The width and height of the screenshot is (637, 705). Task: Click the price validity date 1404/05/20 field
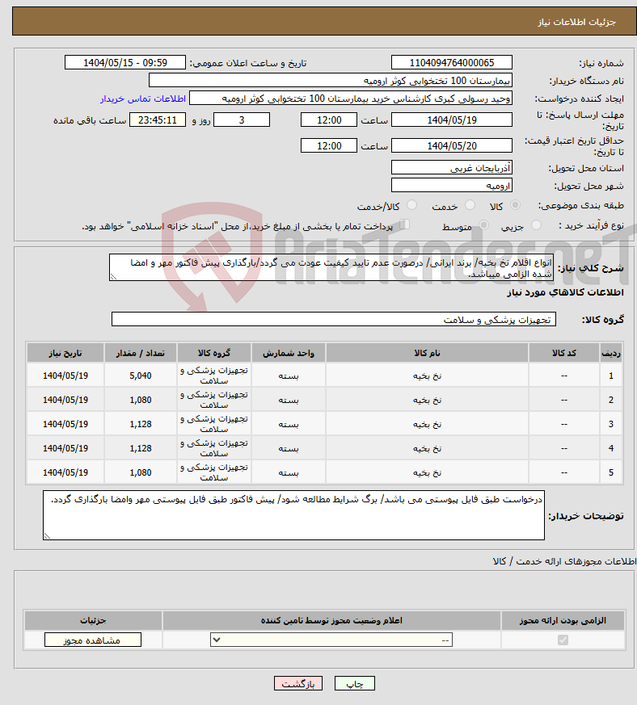[452, 145]
